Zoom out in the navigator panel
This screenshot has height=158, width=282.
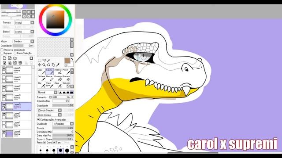(24, 12)
